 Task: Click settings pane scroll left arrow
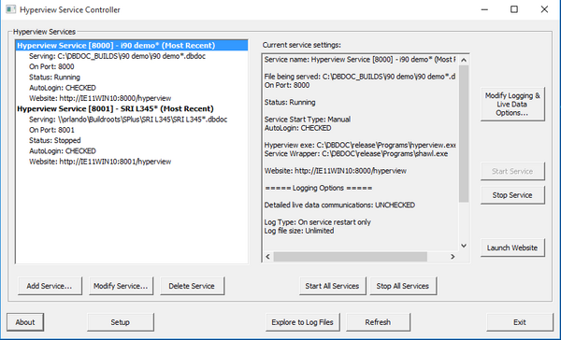[x=268, y=256]
